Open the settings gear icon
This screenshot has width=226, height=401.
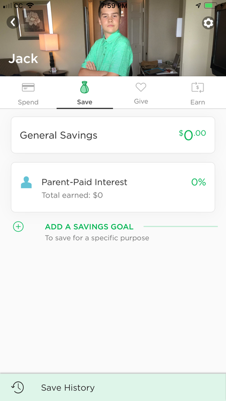pyautogui.click(x=208, y=23)
